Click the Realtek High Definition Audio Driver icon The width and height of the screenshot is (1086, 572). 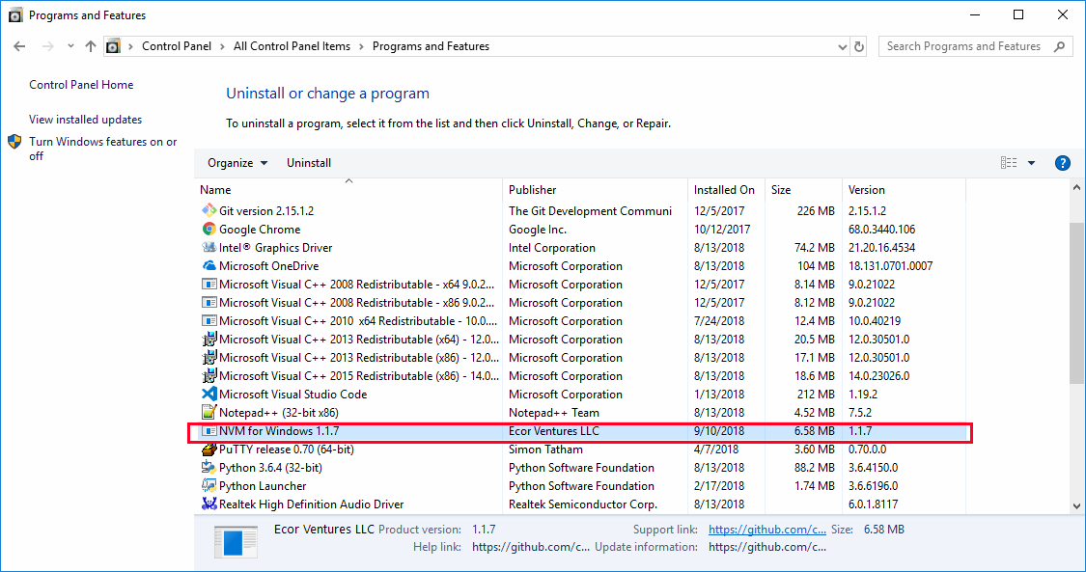(209, 504)
